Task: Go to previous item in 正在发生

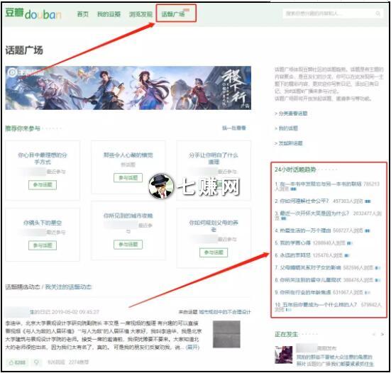Action: pyautogui.click(x=374, y=334)
